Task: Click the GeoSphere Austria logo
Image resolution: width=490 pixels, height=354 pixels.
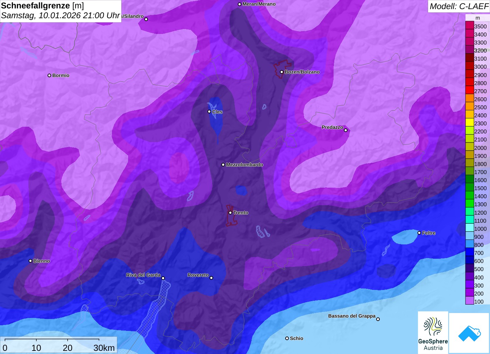Action: pos(433,332)
